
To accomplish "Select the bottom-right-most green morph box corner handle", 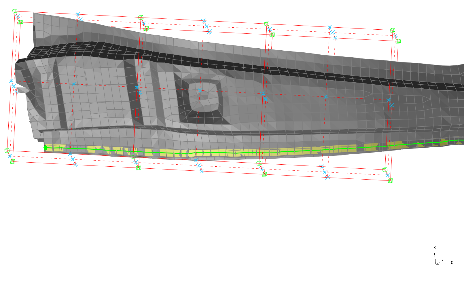I will [390, 180].
